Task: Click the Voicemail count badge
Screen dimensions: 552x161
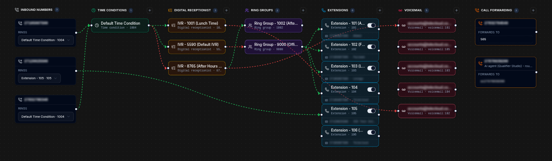Action: [426, 10]
